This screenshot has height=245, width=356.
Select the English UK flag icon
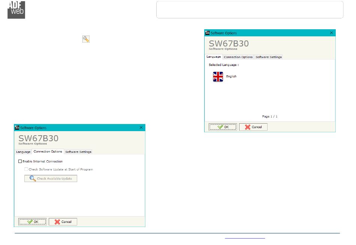(218, 77)
